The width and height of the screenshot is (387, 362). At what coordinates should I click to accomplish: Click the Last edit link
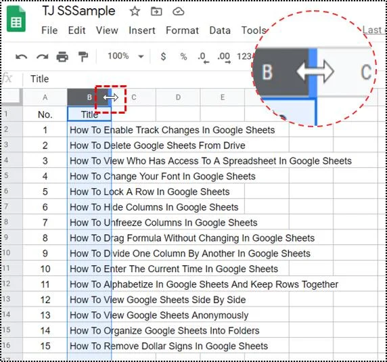pyautogui.click(x=374, y=30)
